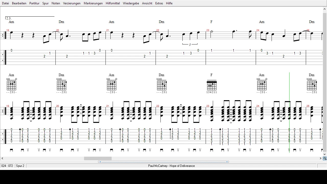Click the Dm chord name above melody measure 22
This screenshot has width=327, height=184.
point(161,22)
